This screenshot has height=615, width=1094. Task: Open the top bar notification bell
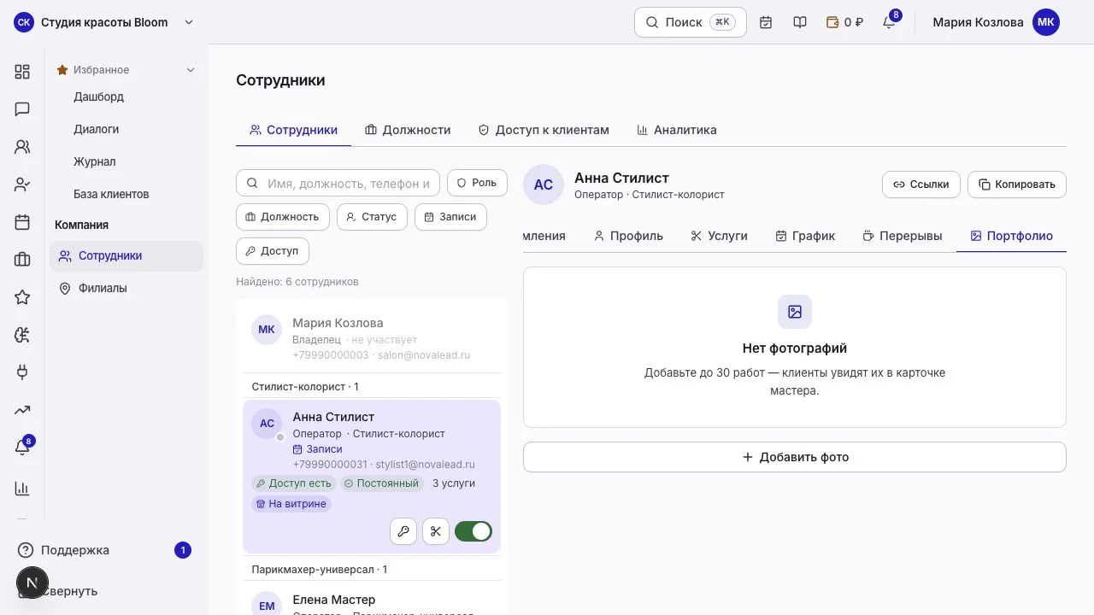(x=889, y=22)
